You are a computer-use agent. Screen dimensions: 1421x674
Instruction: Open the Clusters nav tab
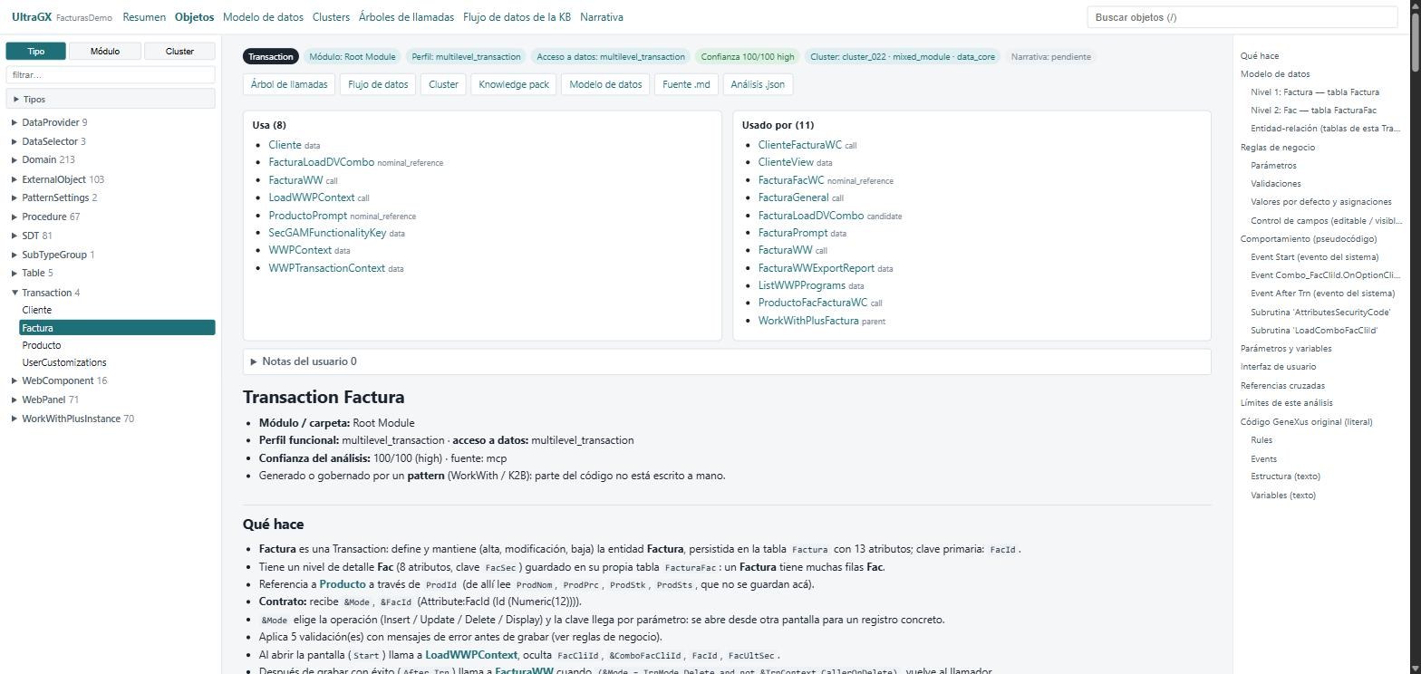[331, 17]
